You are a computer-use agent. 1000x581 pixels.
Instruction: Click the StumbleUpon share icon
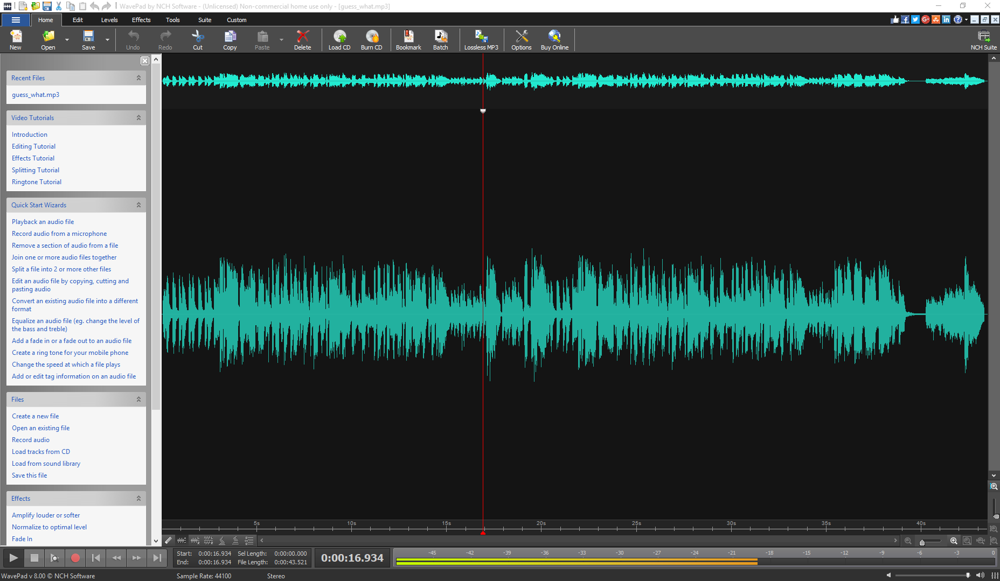936,19
